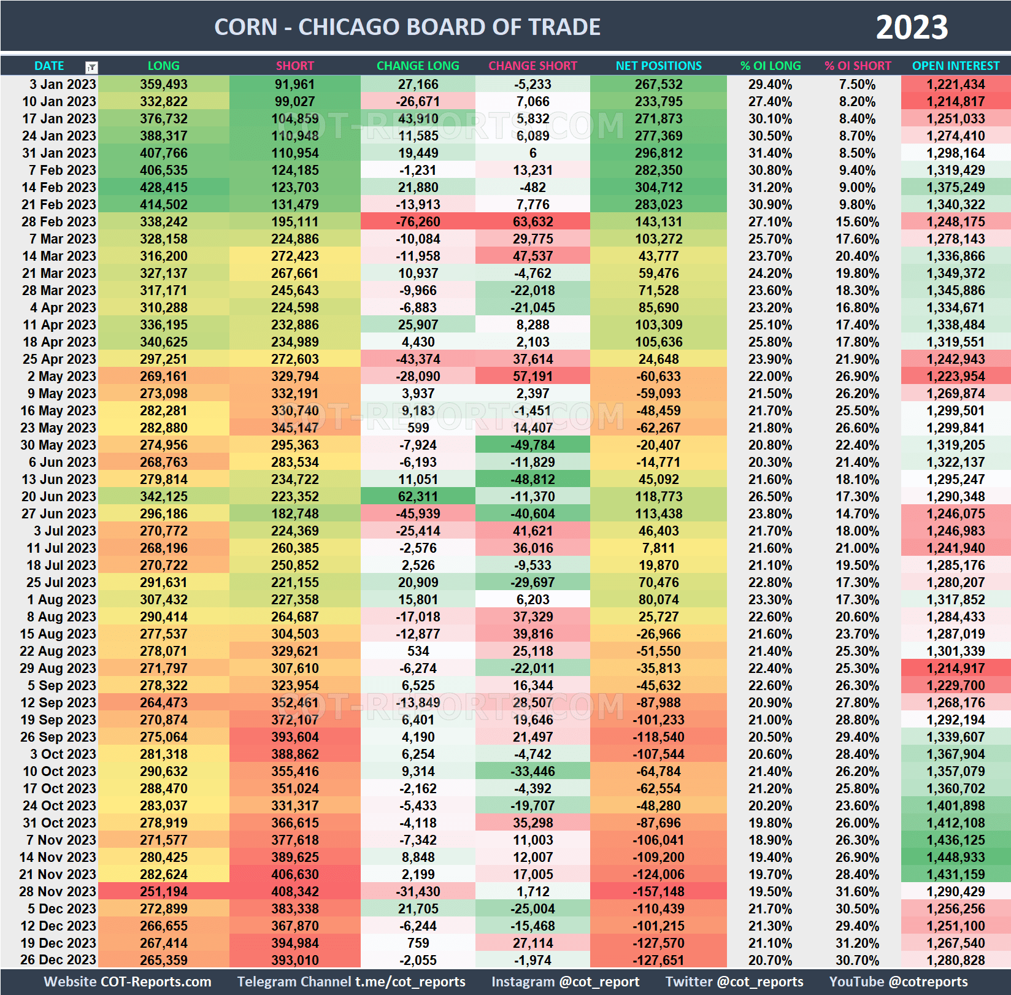Click the CORN - CHICAGO BOARD OF TRADE title
The image size is (1011, 995).
pyautogui.click(x=407, y=27)
